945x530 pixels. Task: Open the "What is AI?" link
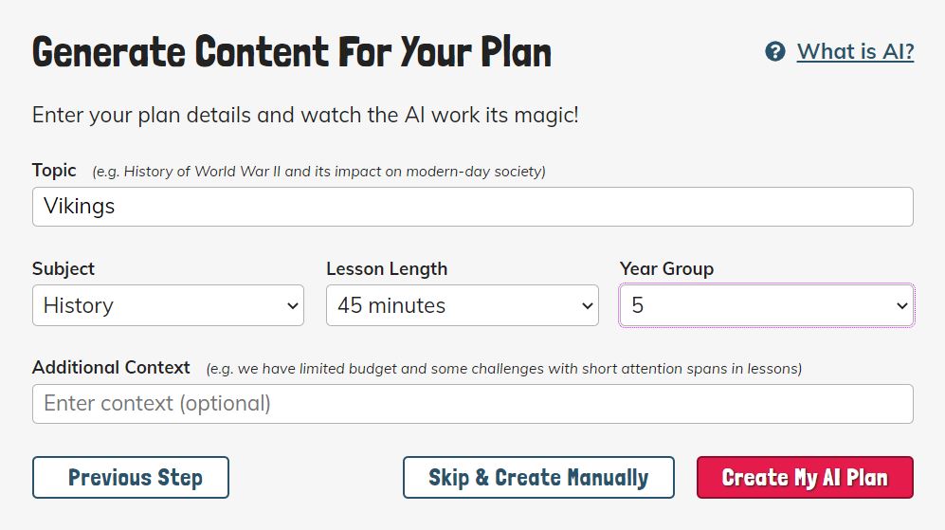click(855, 52)
